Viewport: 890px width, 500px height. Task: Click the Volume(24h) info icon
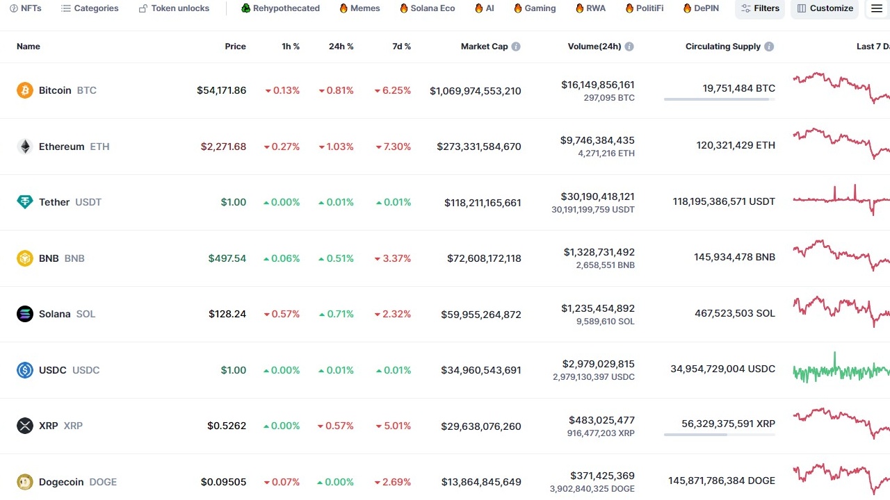tap(629, 47)
